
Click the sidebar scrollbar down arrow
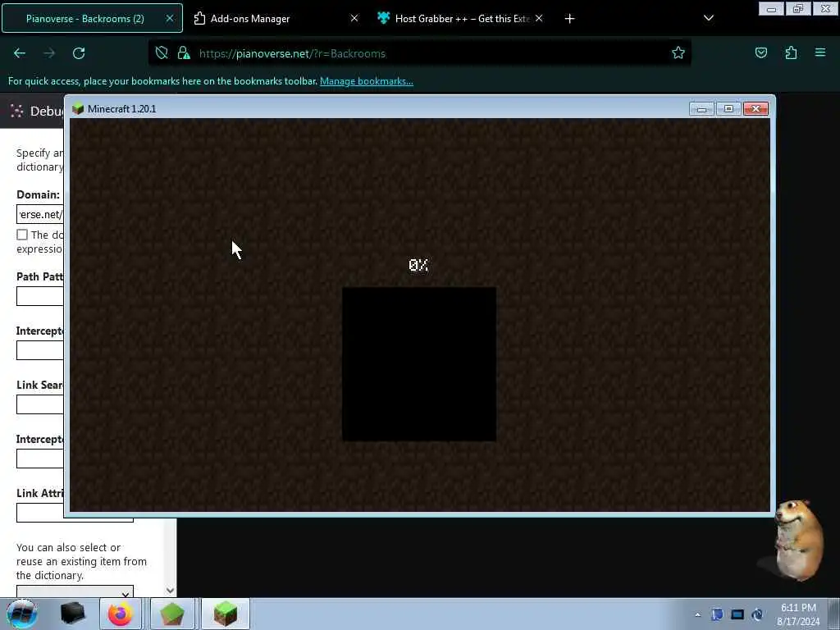170,591
